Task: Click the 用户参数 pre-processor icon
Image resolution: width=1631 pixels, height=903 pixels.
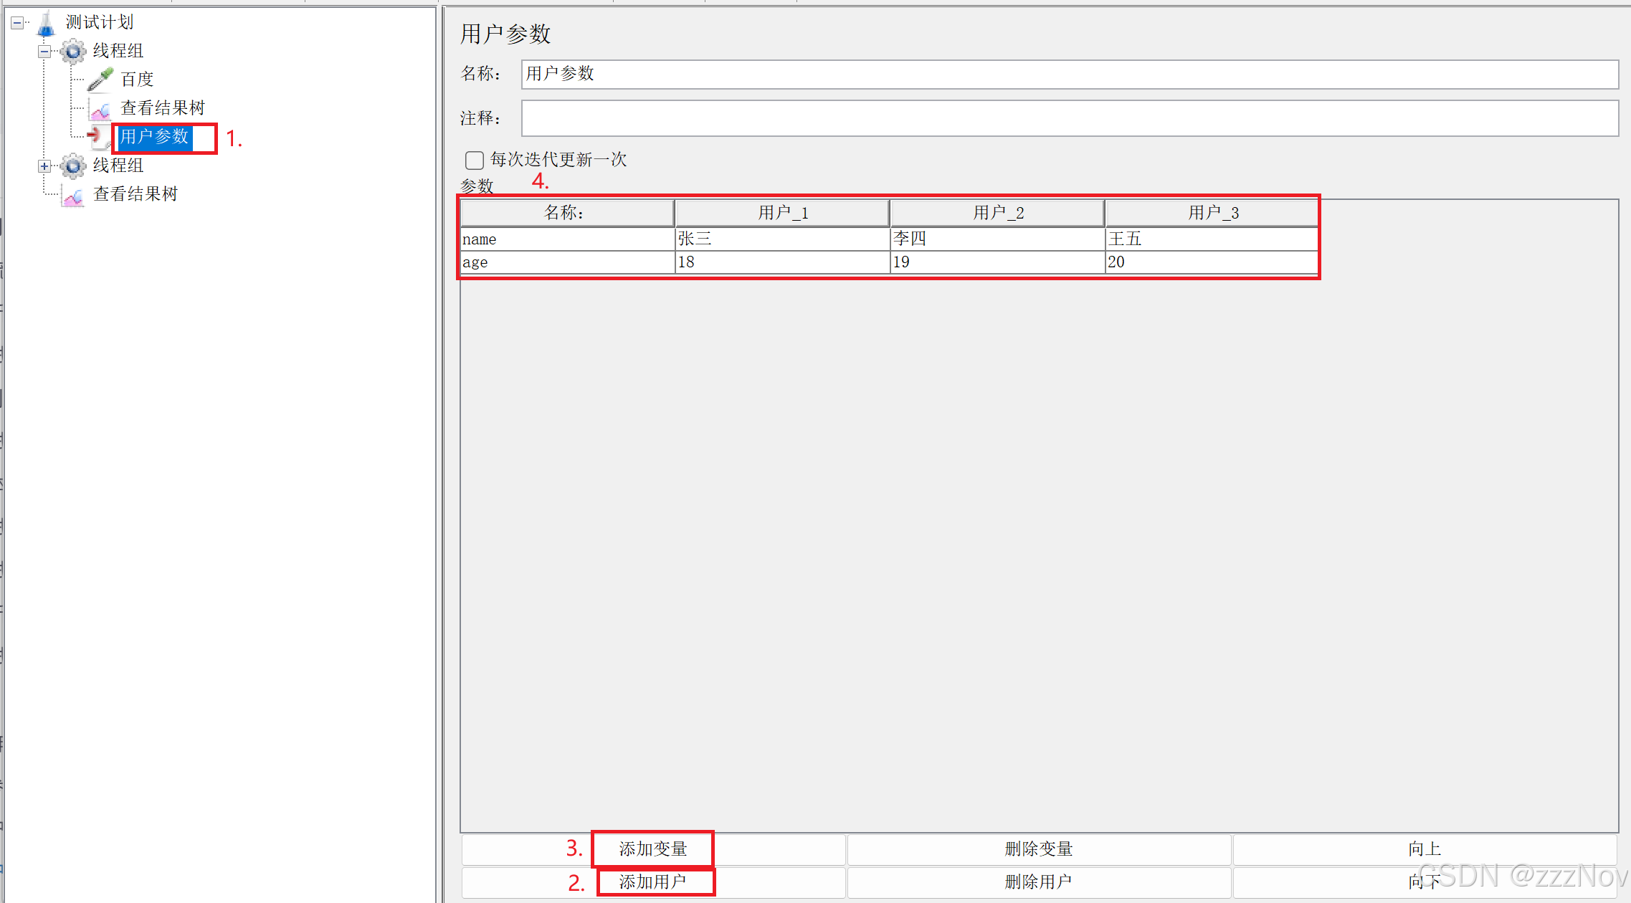Action: [98, 136]
